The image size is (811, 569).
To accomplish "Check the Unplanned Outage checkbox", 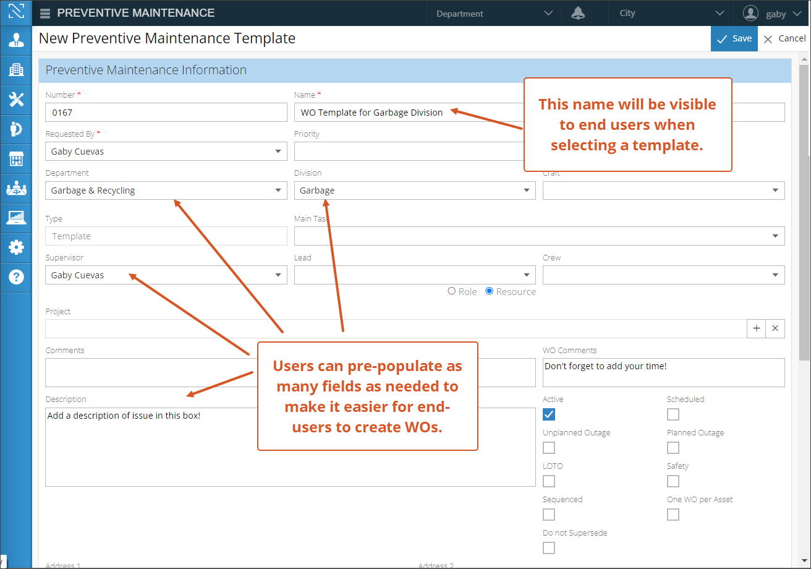I will coord(549,448).
